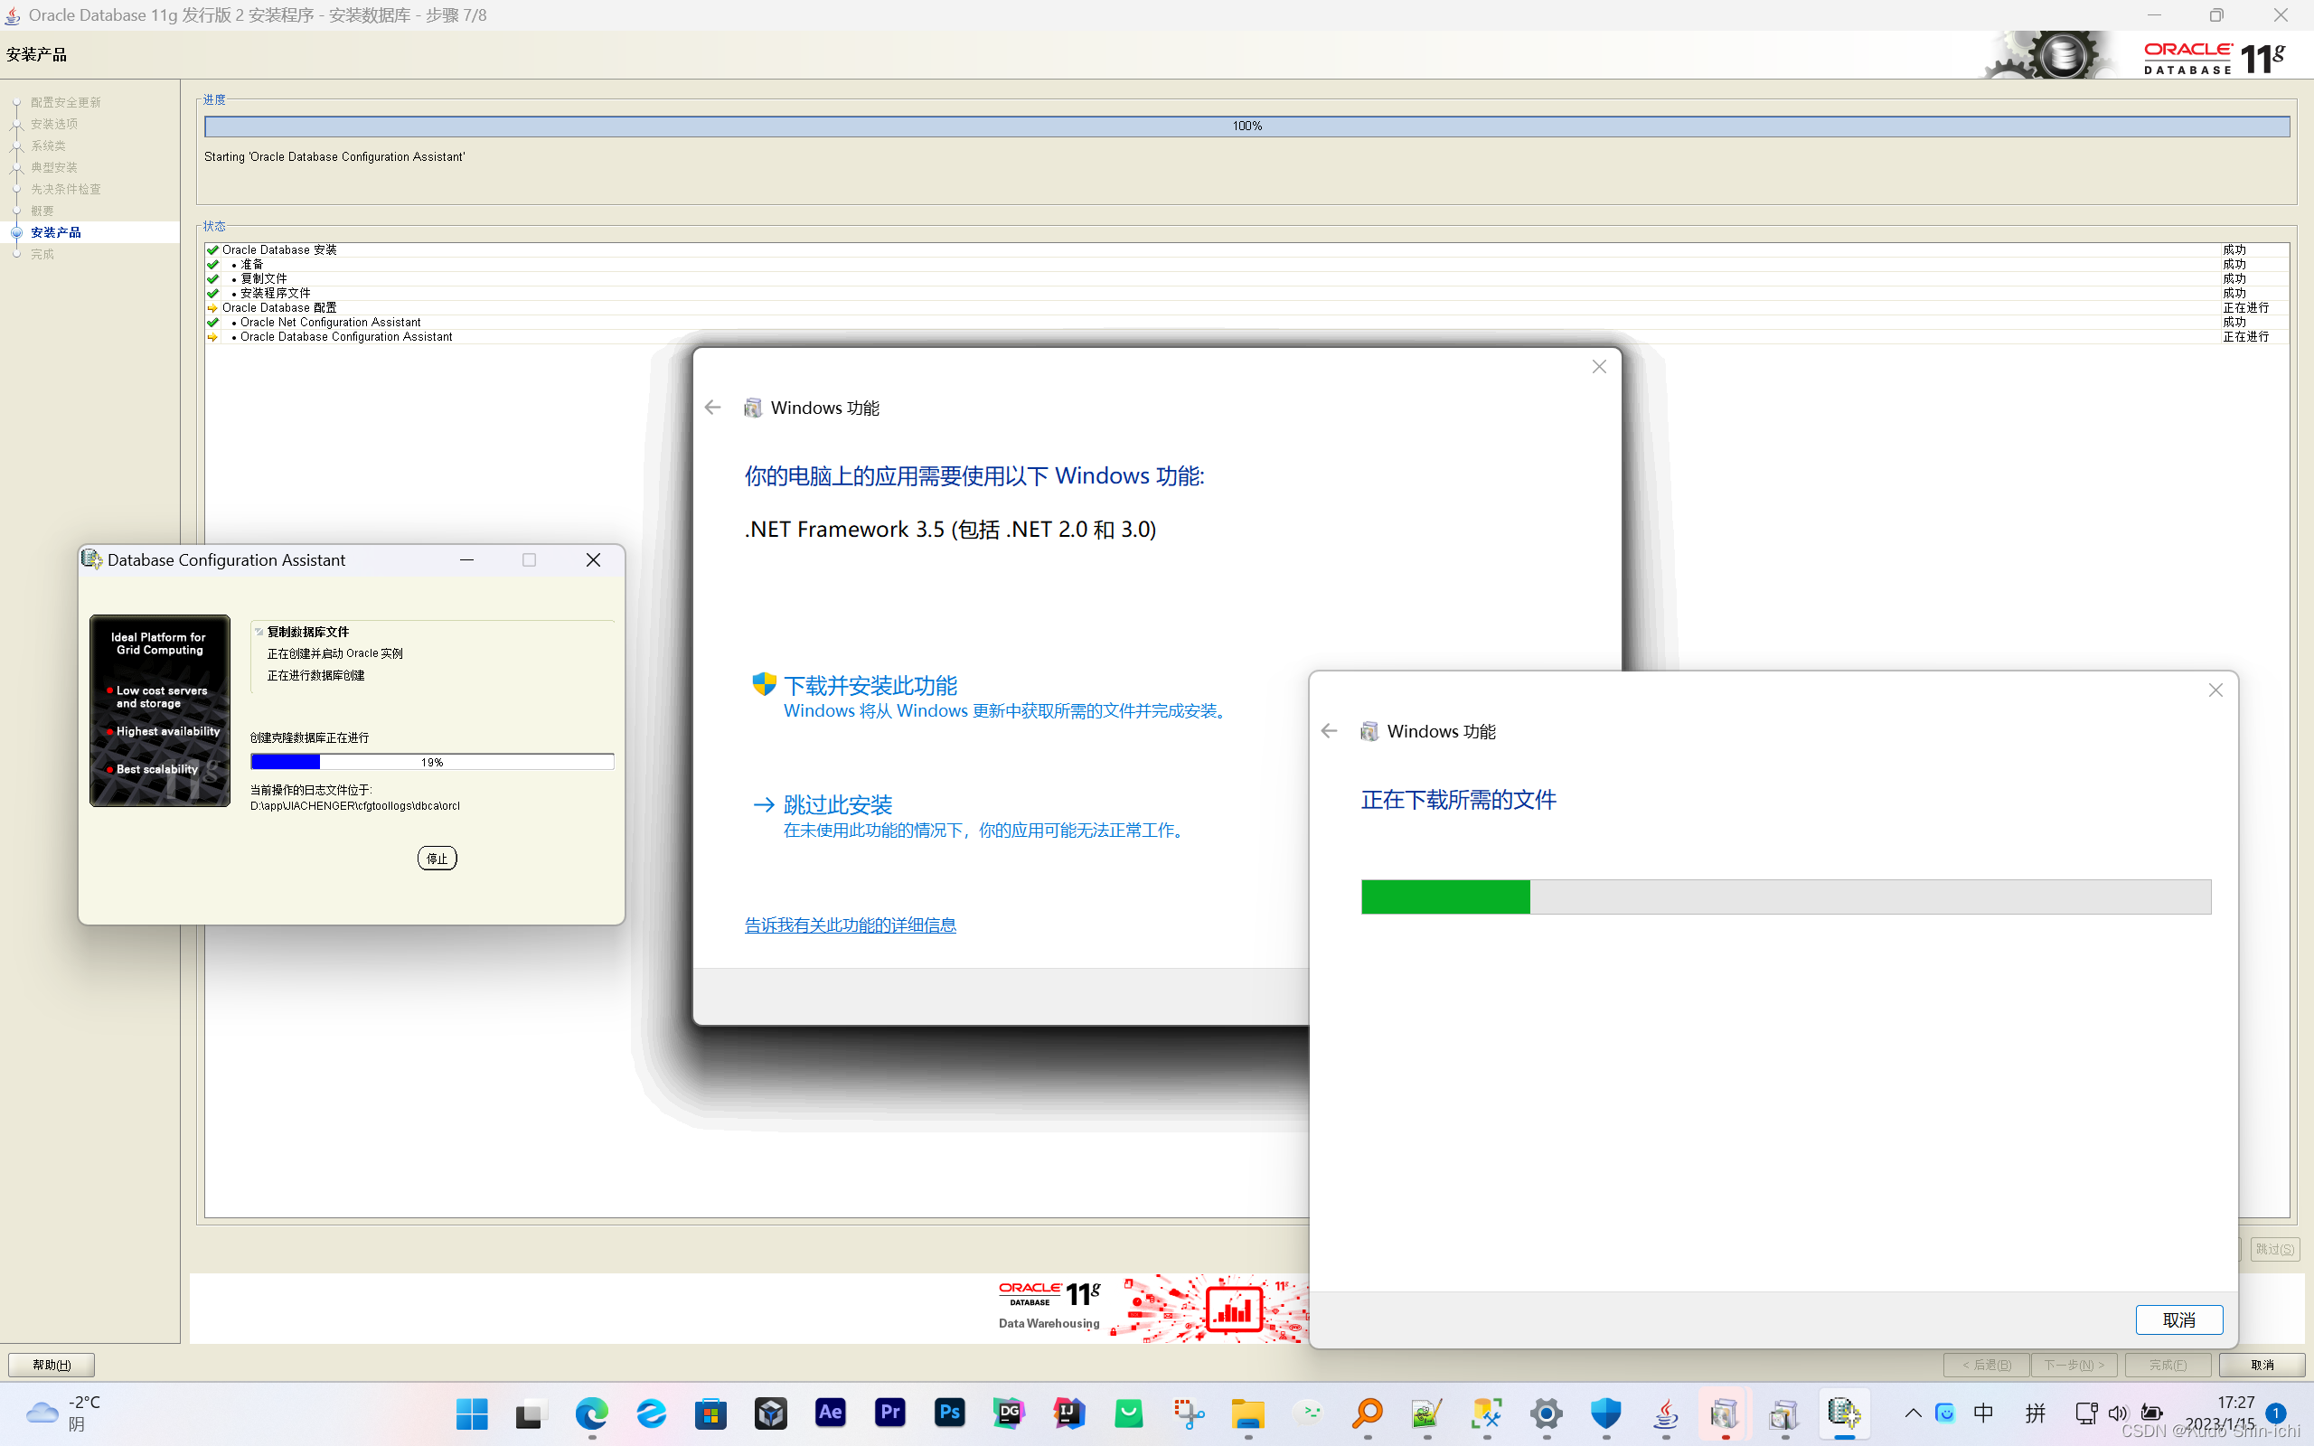Open DataGrip from the taskbar

(x=1009, y=1413)
